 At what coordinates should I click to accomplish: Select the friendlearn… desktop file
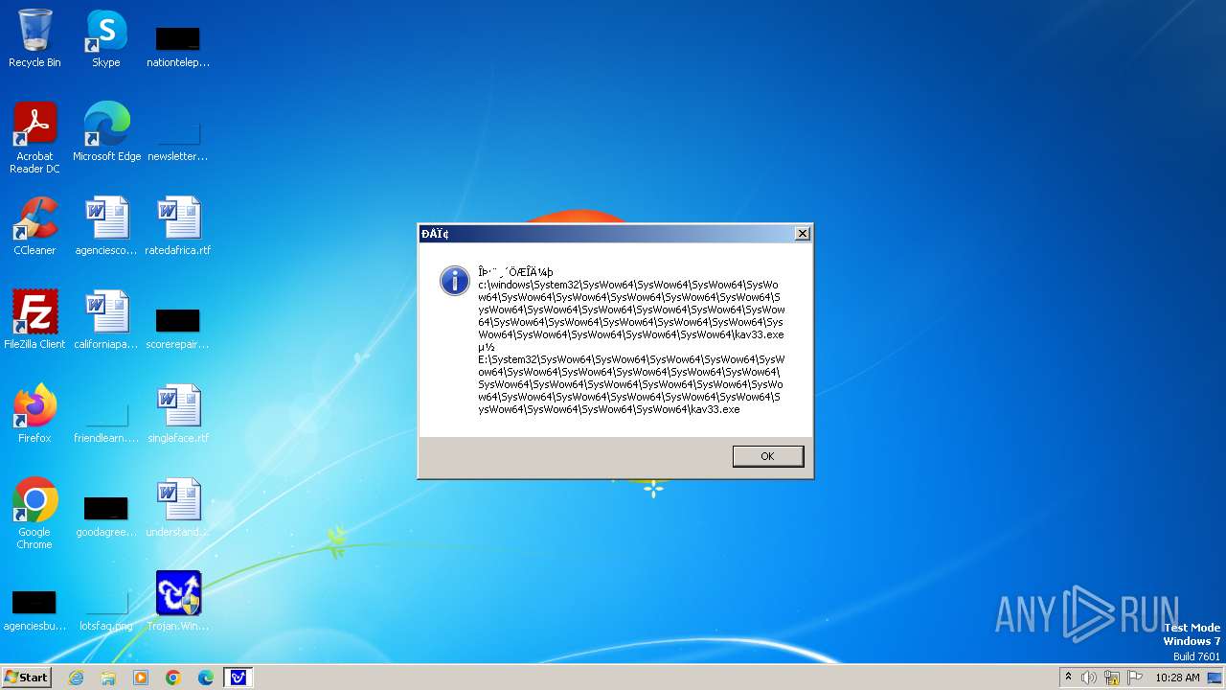pos(106,422)
